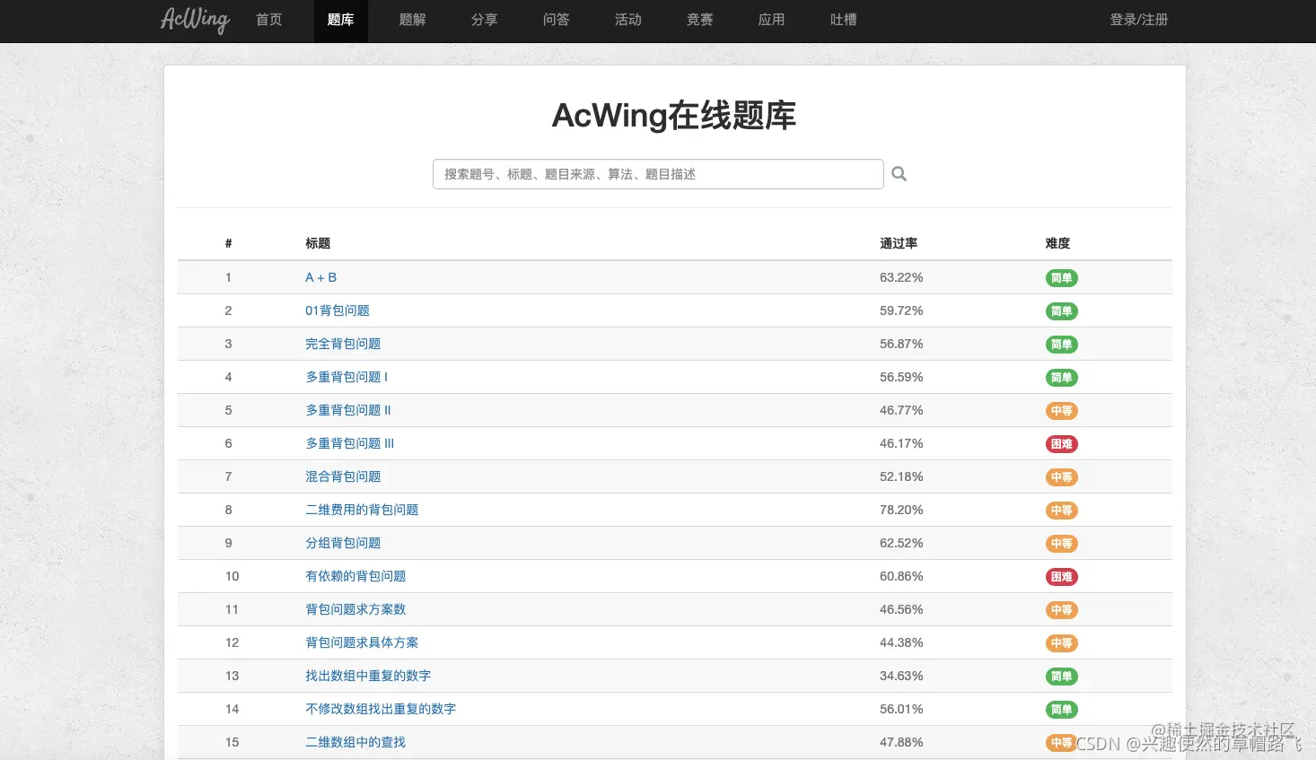Open problem 完全背包问题
1316x760 pixels.
343,344
